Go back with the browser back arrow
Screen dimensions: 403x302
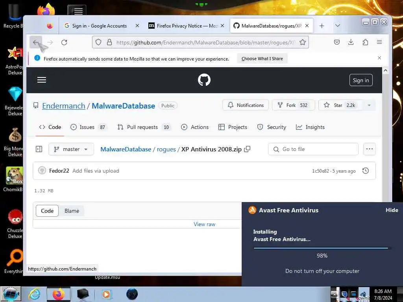36,42
